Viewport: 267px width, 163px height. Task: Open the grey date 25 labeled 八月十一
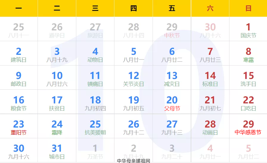[x=19, y=29]
